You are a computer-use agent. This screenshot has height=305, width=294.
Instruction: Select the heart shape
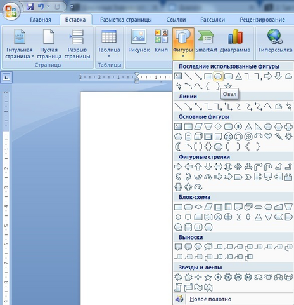click(268, 136)
